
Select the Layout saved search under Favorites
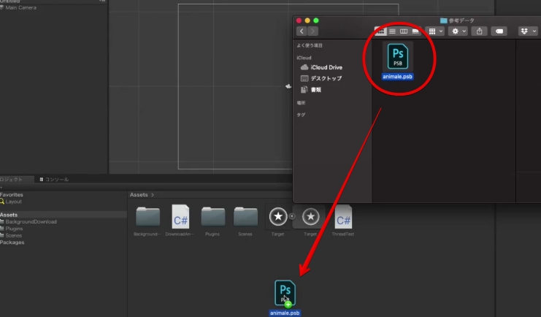pyautogui.click(x=13, y=202)
